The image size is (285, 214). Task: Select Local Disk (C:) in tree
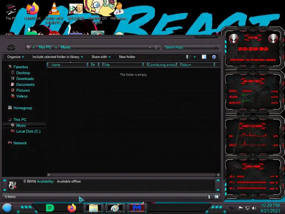point(28,131)
